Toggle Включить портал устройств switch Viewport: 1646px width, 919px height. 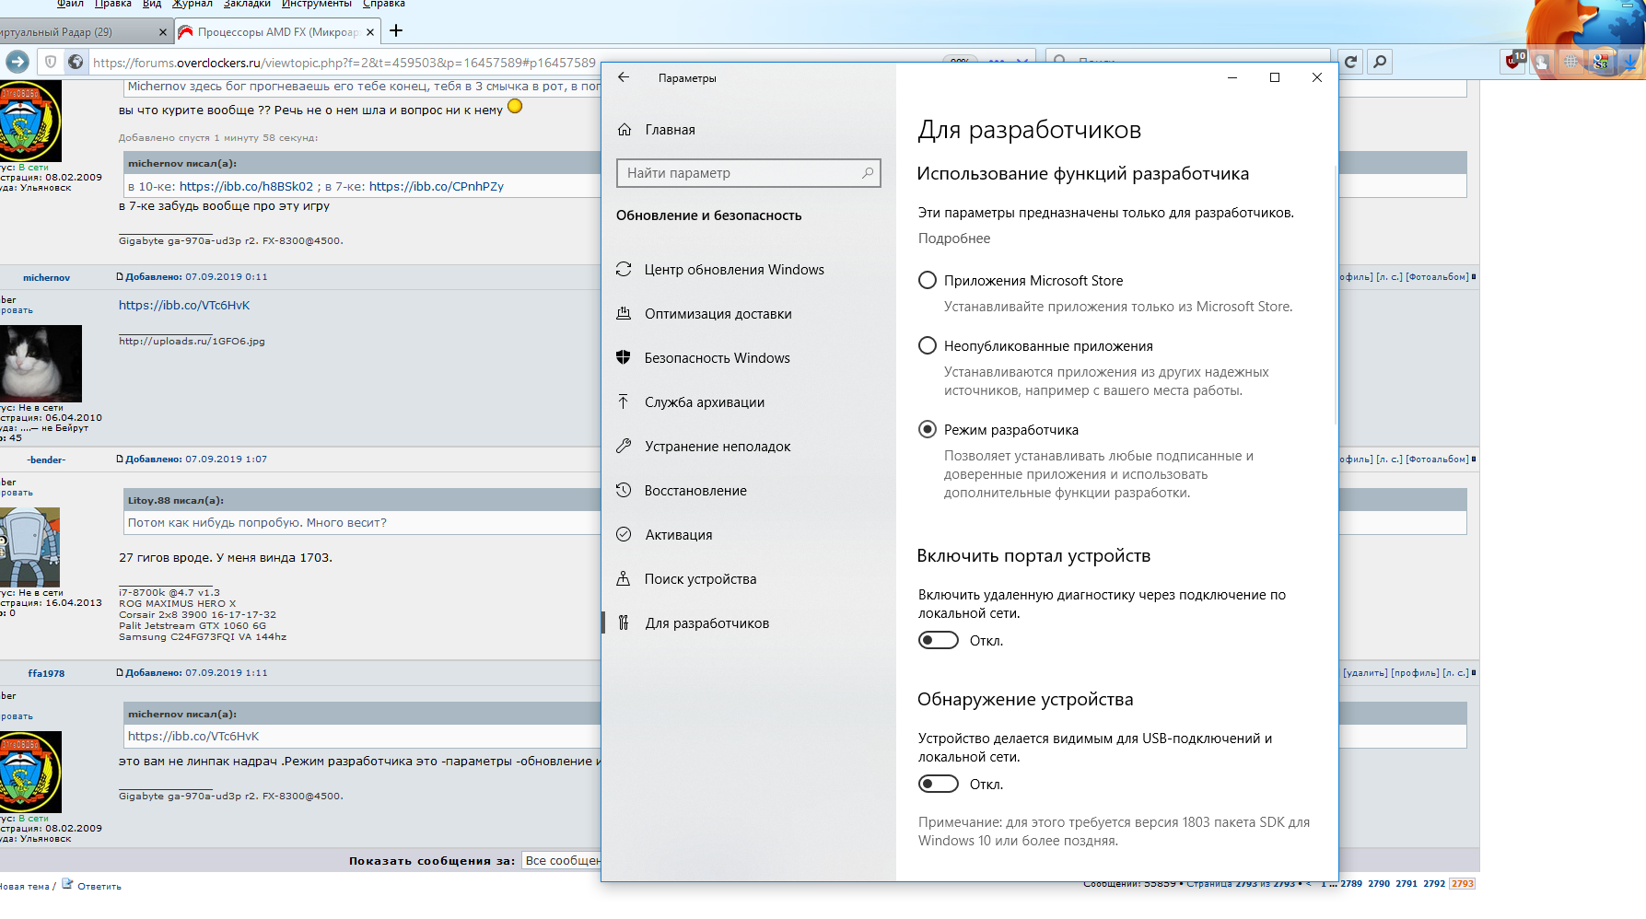pos(939,641)
